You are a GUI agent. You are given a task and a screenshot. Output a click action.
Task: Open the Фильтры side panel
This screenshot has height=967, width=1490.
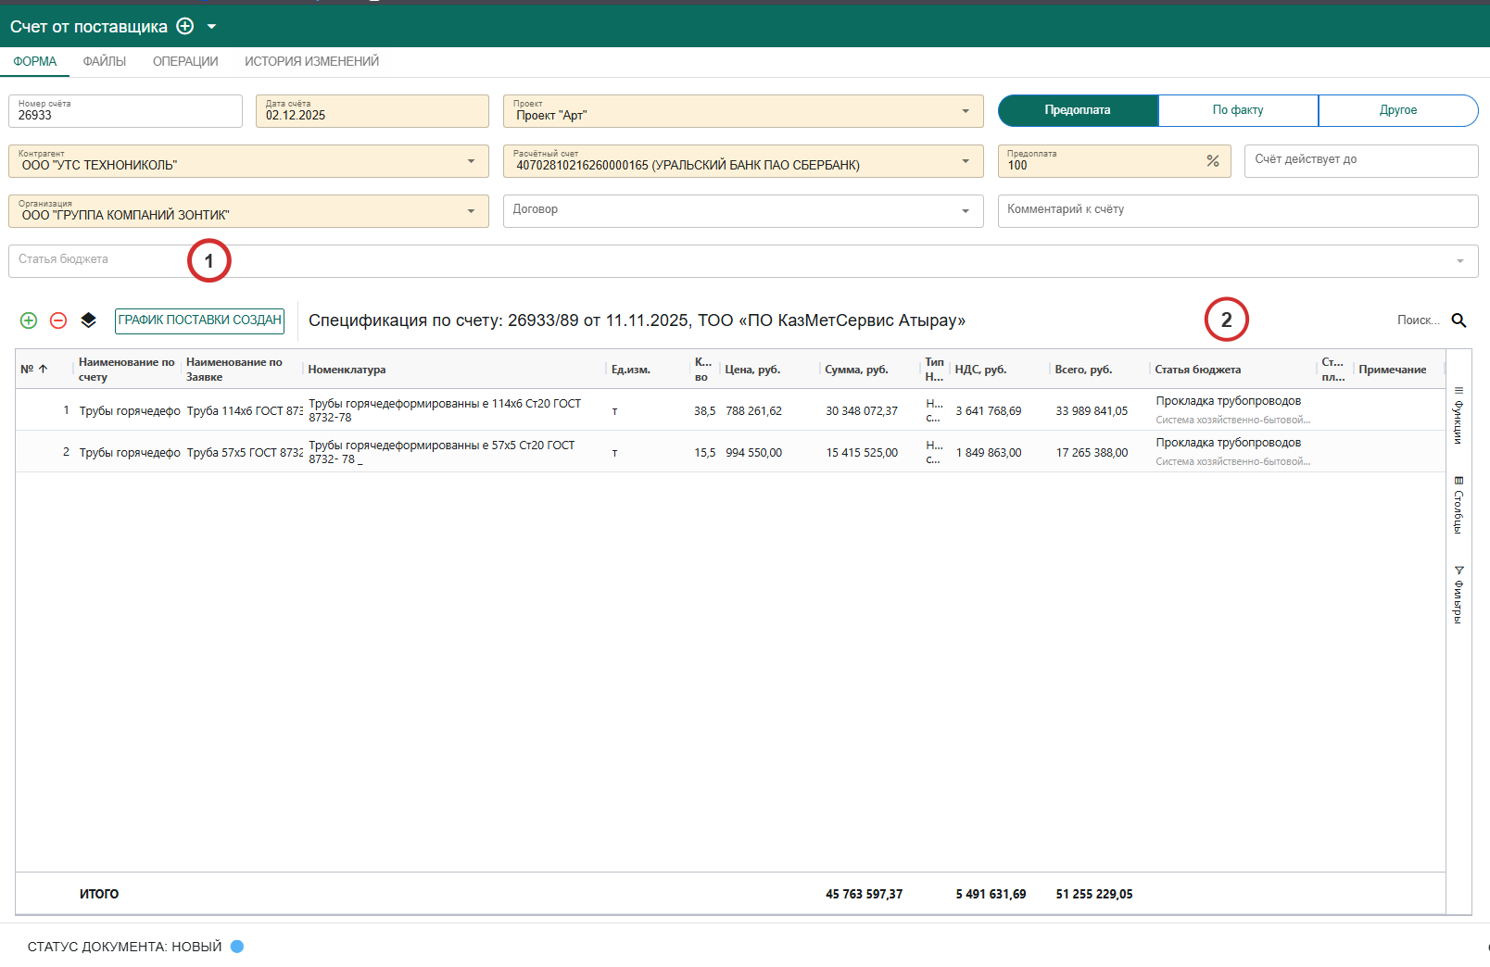1458,594
